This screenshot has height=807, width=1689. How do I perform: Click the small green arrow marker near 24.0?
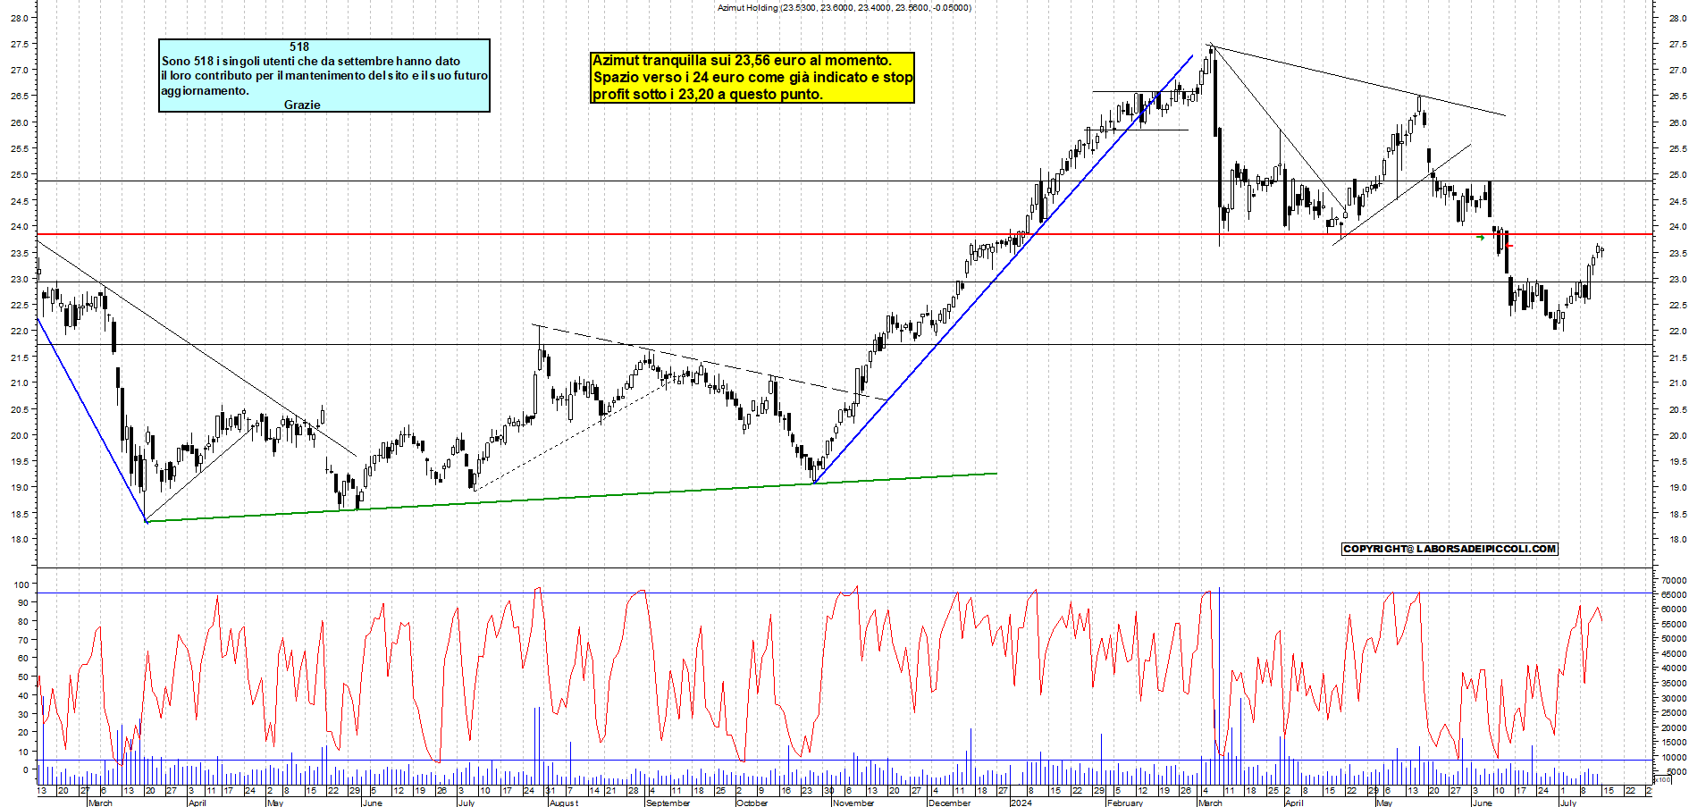point(1481,238)
